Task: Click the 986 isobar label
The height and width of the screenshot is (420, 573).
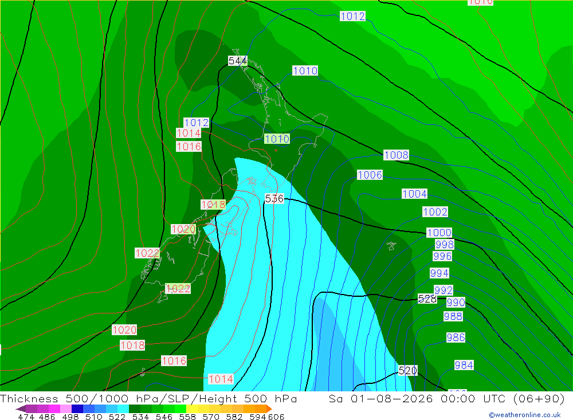Action: tap(456, 337)
